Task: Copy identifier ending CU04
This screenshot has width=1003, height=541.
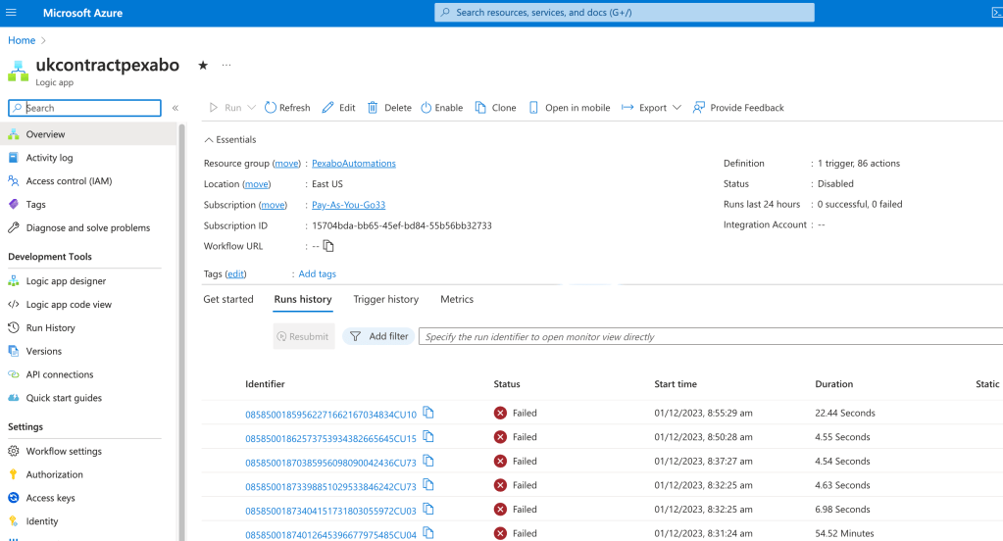Action: pos(428,533)
